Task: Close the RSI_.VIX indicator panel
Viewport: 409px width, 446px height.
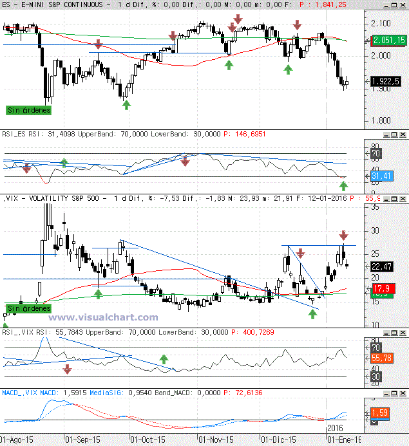Action: tap(403, 333)
